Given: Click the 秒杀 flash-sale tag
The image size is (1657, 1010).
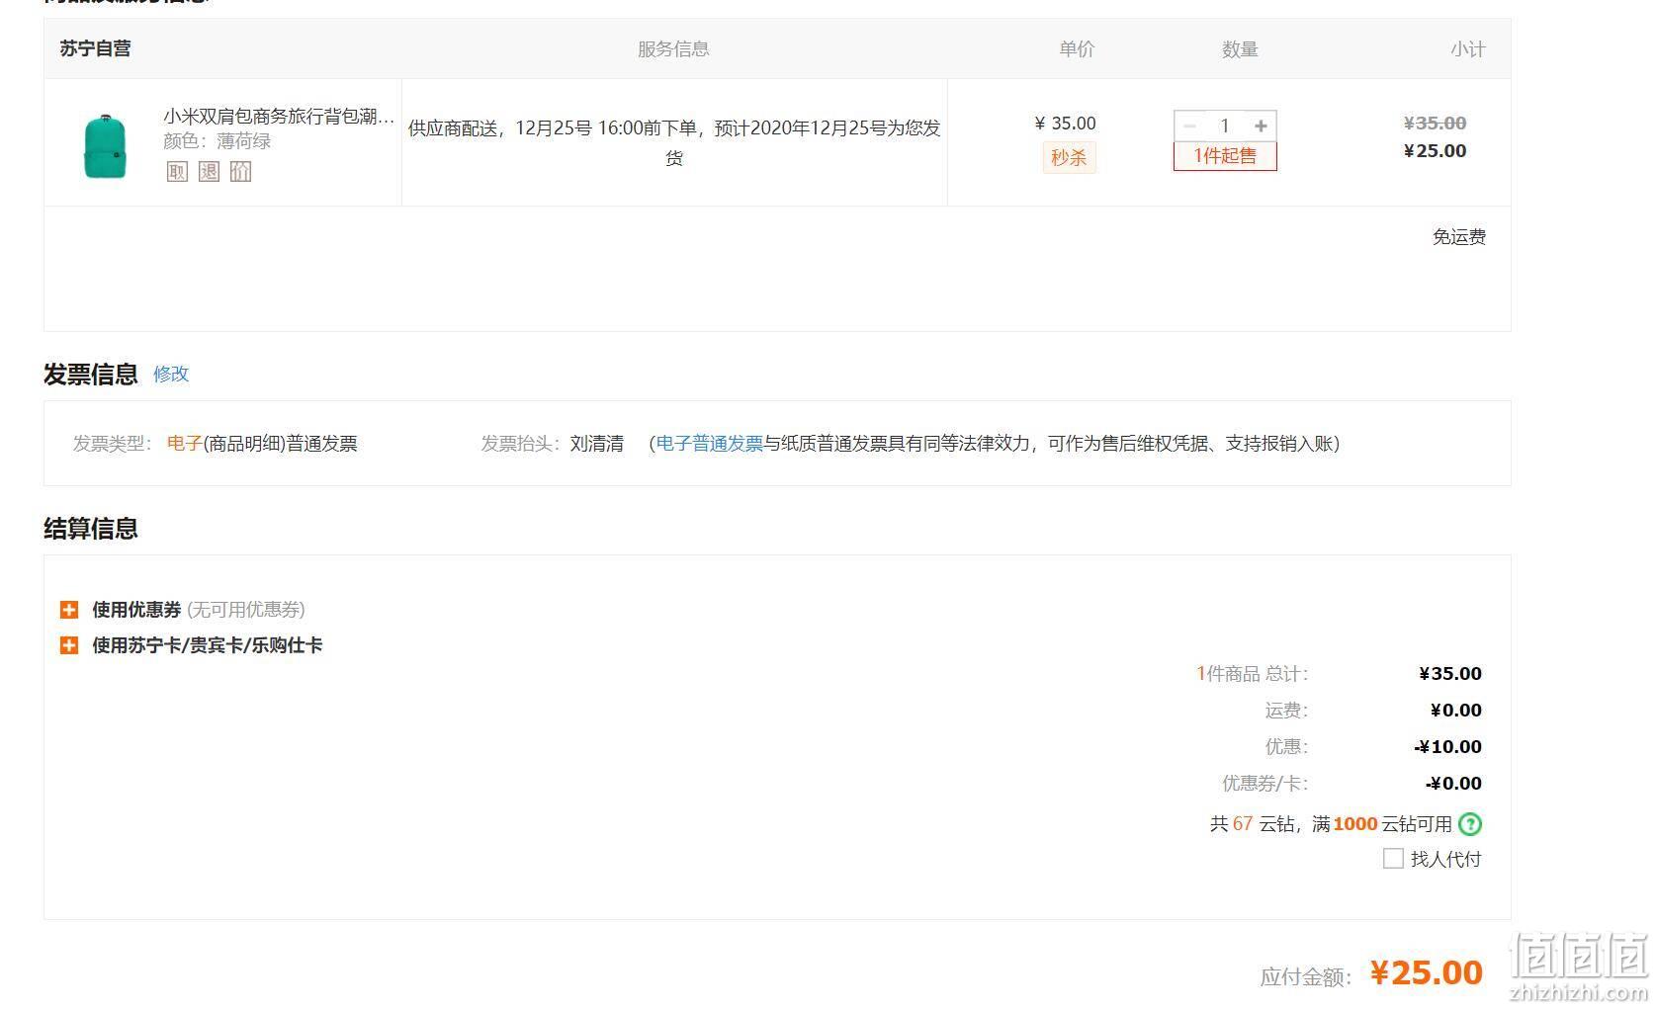Looking at the screenshot, I should coord(1069,157).
